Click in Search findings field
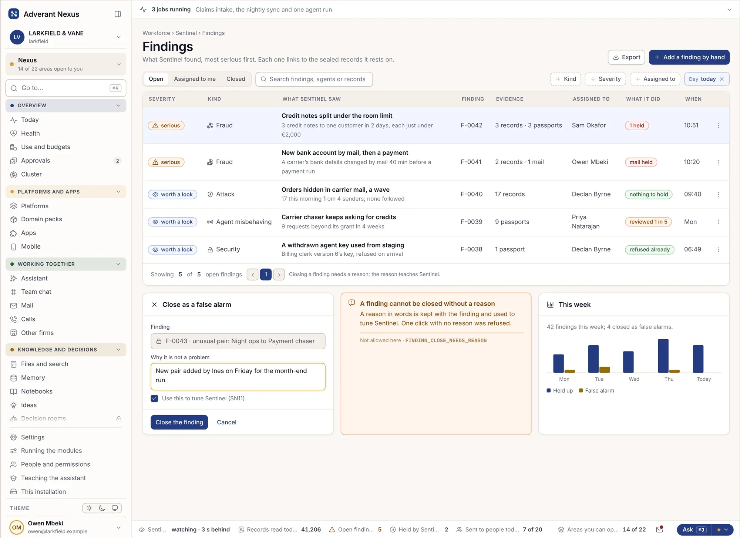This screenshot has width=740, height=538. click(314, 79)
